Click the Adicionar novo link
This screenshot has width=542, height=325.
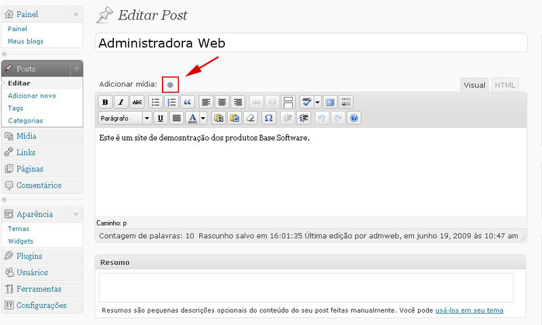point(31,95)
